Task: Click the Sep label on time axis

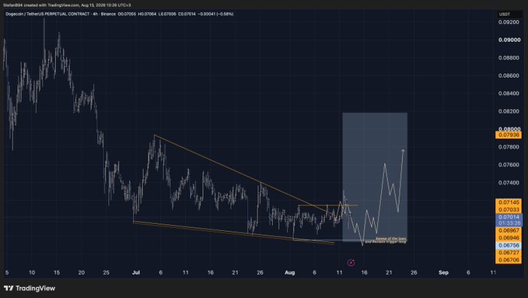Action: coord(443,273)
